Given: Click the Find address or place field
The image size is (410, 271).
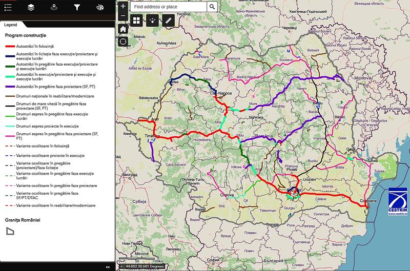Looking at the screenshot, I should click(x=168, y=7).
